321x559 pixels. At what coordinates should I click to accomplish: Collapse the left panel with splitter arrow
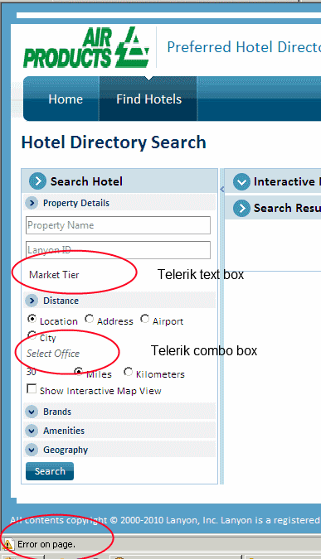(x=222, y=189)
